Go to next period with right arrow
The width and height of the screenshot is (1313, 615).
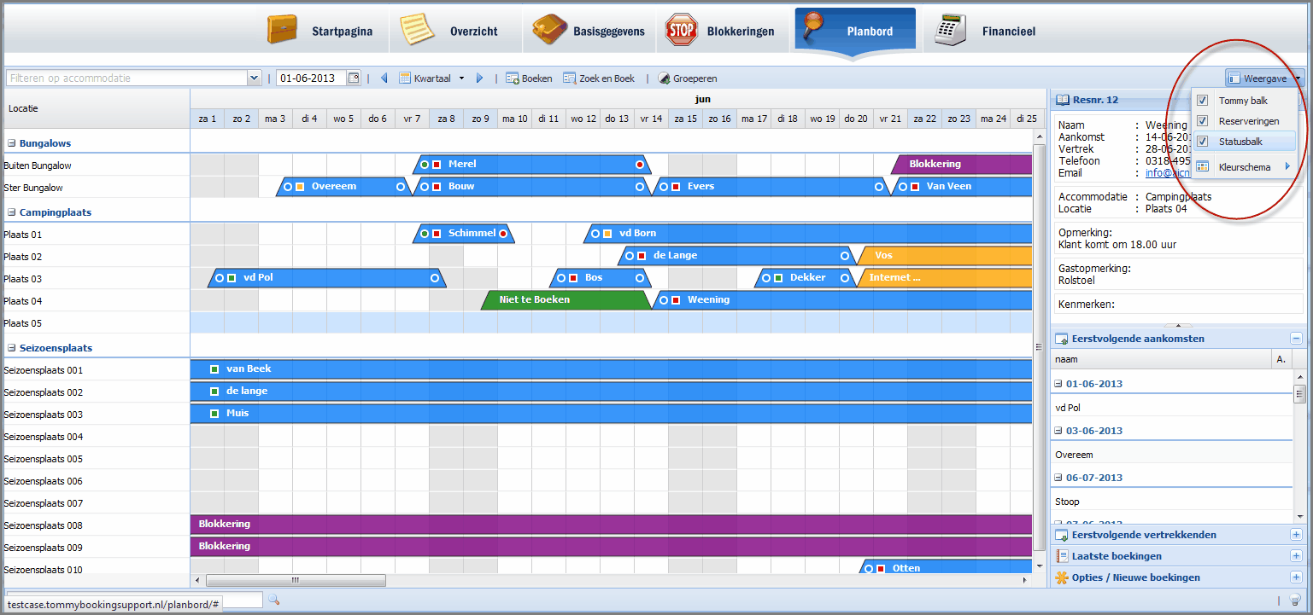[x=479, y=78]
